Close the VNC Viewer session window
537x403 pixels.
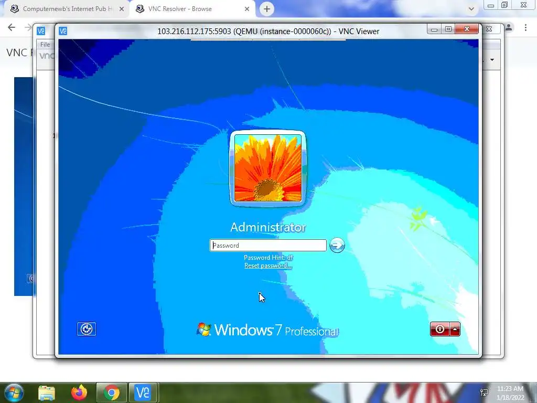tap(467, 29)
